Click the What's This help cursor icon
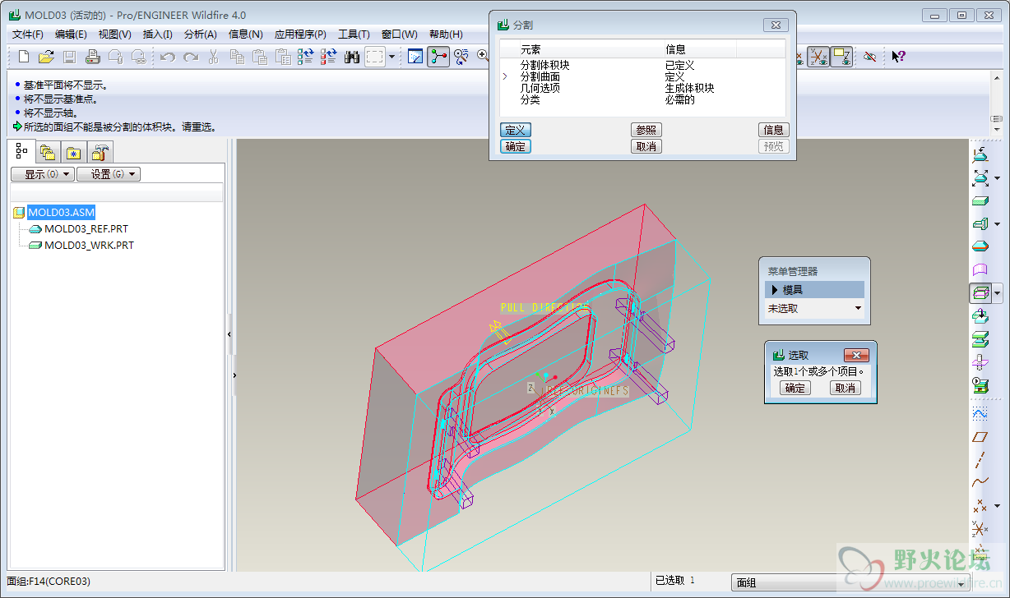 898,57
